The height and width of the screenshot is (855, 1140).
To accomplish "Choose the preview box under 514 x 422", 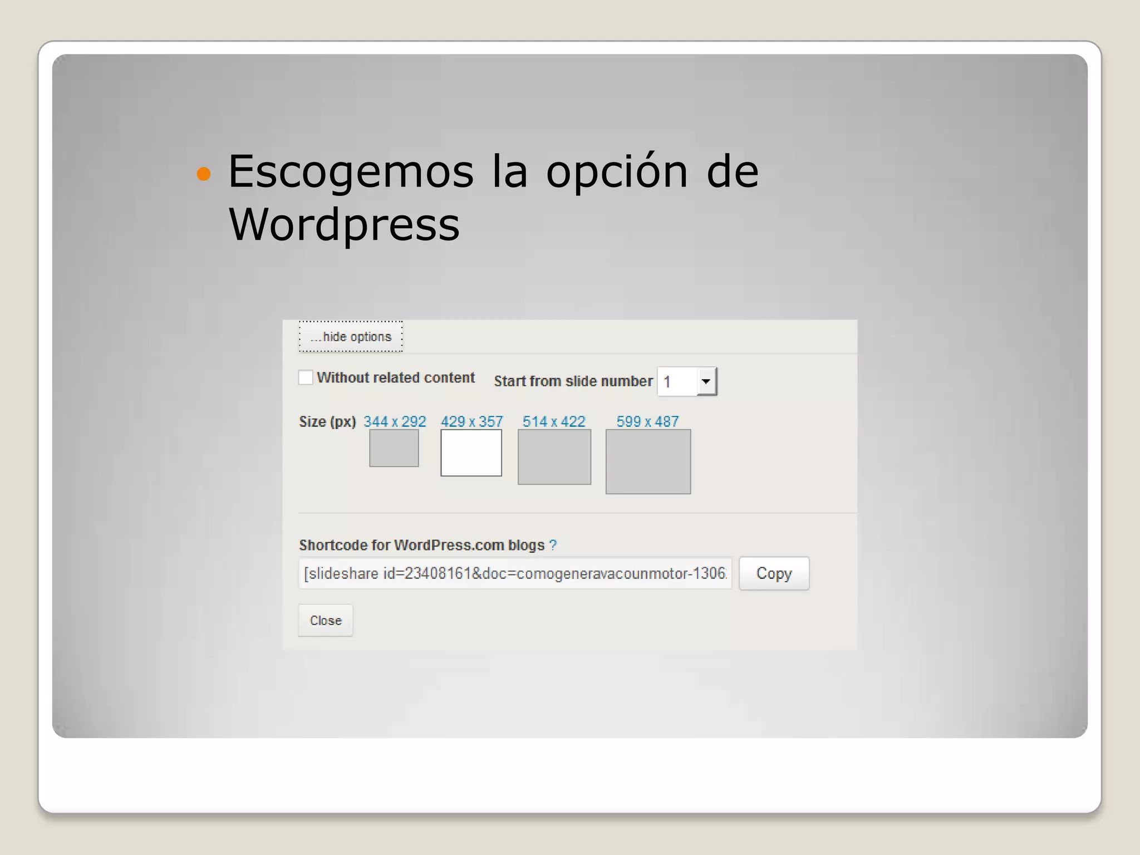I will (554, 457).
